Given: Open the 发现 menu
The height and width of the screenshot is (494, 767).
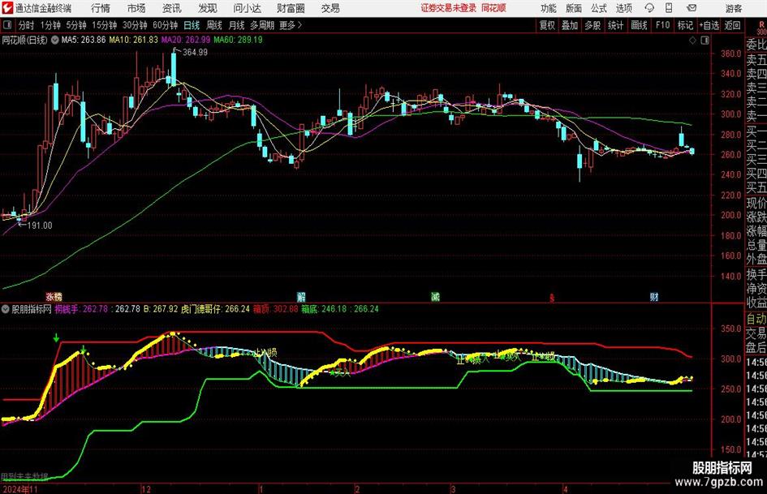Looking at the screenshot, I should (x=208, y=8).
